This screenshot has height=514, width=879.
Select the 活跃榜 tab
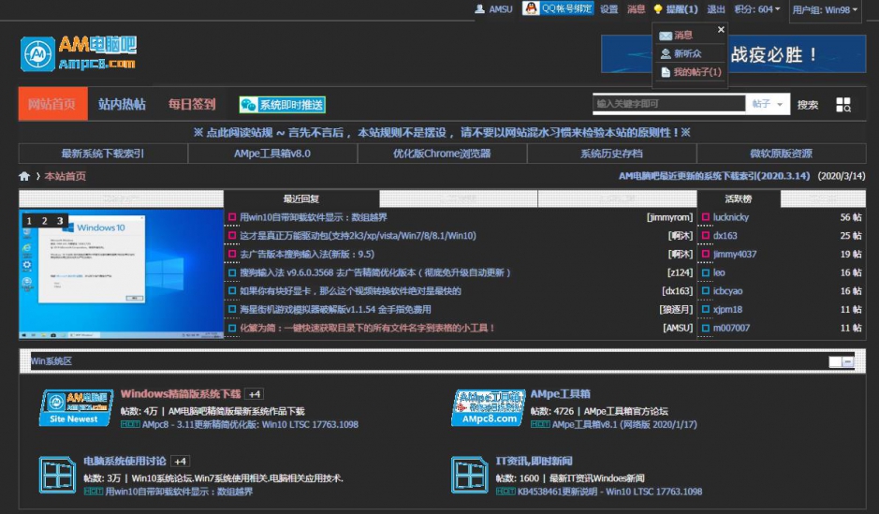click(739, 198)
